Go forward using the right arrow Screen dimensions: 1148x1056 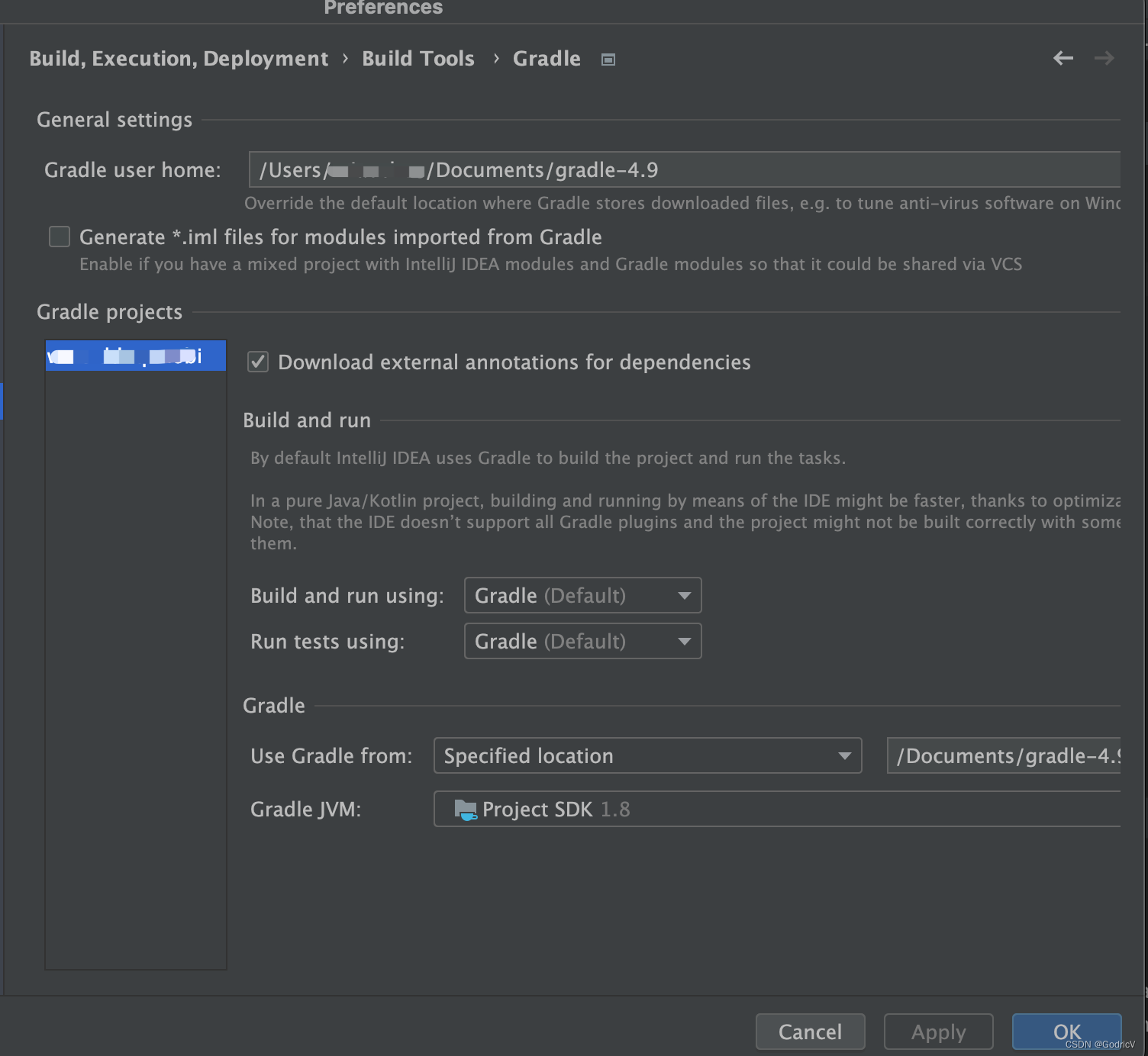point(1104,58)
